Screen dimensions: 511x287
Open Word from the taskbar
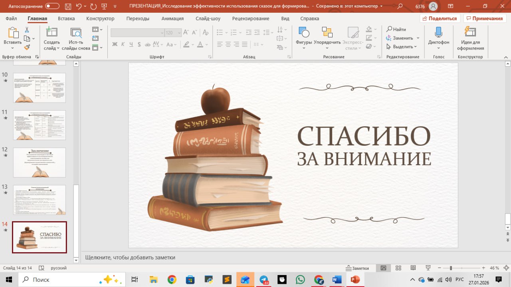pyautogui.click(x=337, y=279)
